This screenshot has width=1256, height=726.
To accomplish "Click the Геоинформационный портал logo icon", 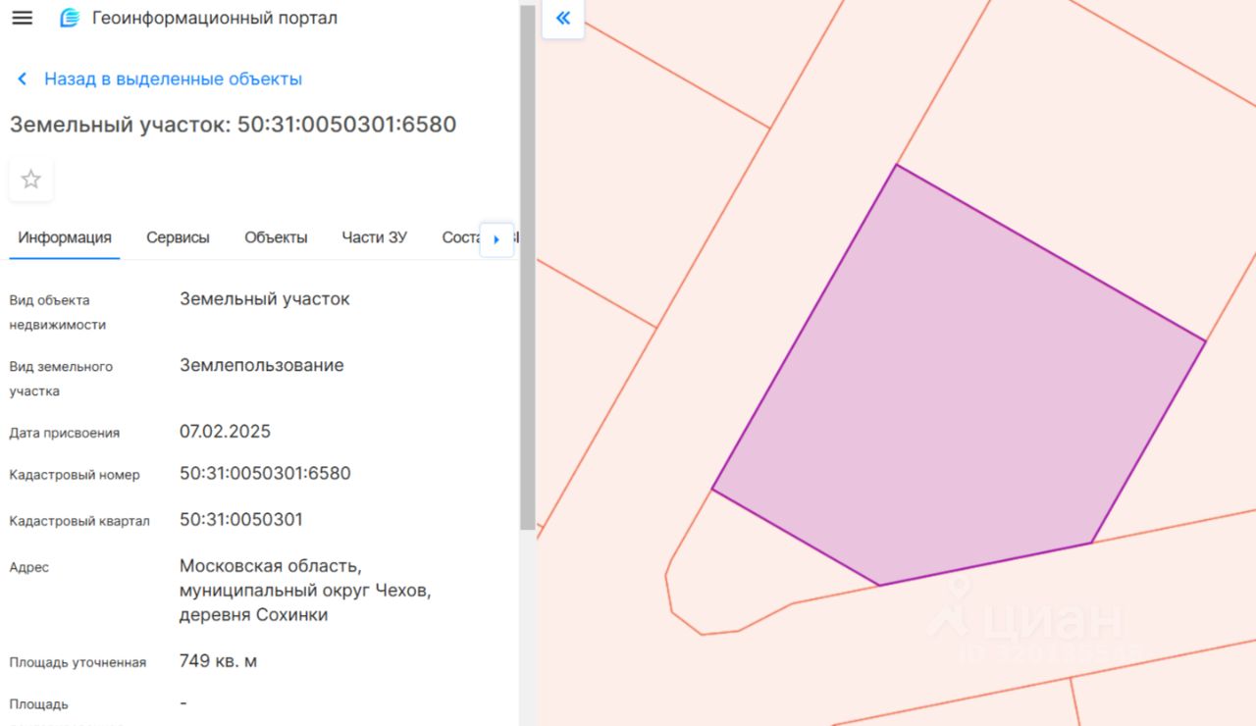I will (x=69, y=18).
